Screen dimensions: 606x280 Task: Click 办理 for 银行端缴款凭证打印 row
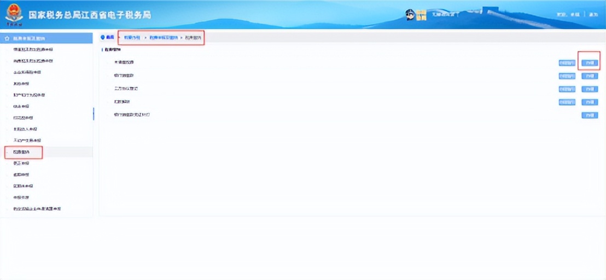point(590,115)
